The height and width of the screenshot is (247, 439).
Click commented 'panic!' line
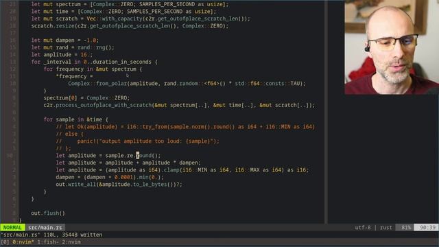[137, 141]
